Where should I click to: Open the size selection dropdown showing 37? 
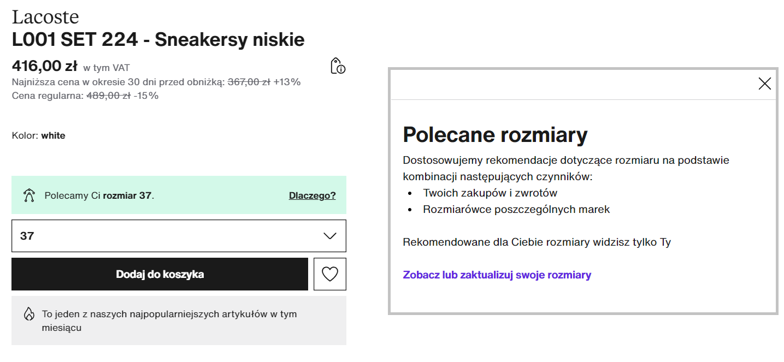point(179,235)
